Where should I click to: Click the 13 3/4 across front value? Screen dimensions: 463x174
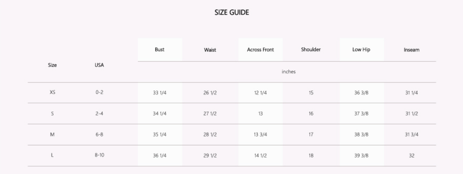[261, 134]
